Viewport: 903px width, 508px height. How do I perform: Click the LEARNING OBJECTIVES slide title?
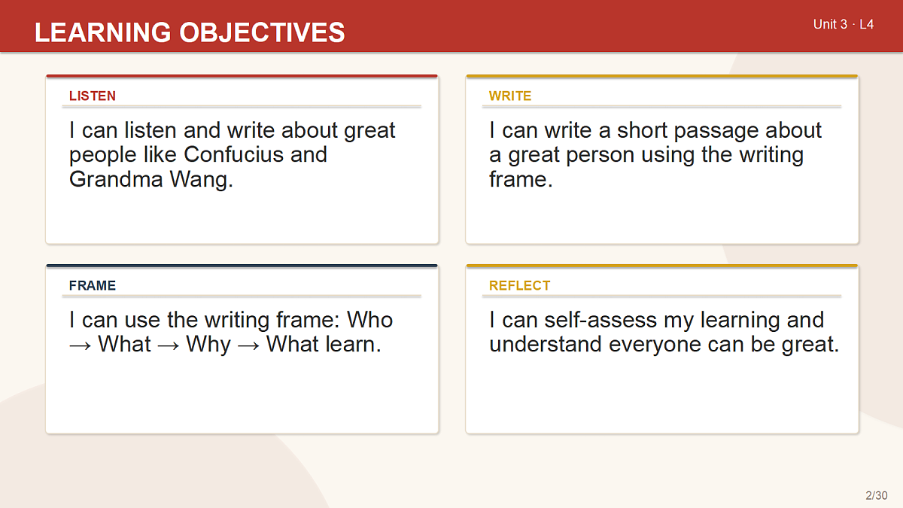click(190, 32)
